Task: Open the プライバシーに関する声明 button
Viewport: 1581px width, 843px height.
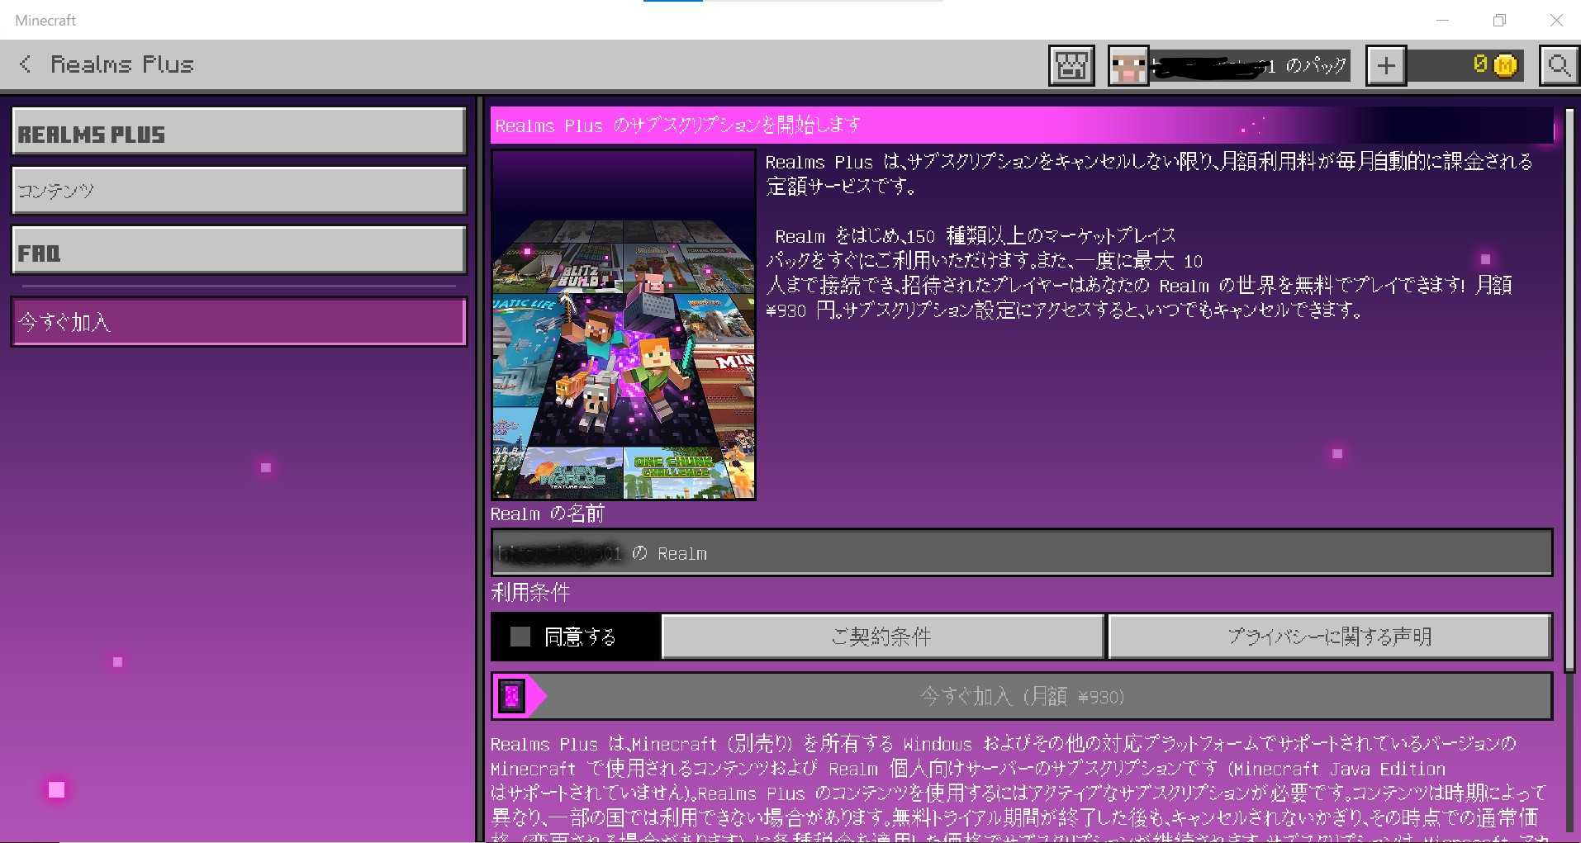Action: (x=1329, y=637)
